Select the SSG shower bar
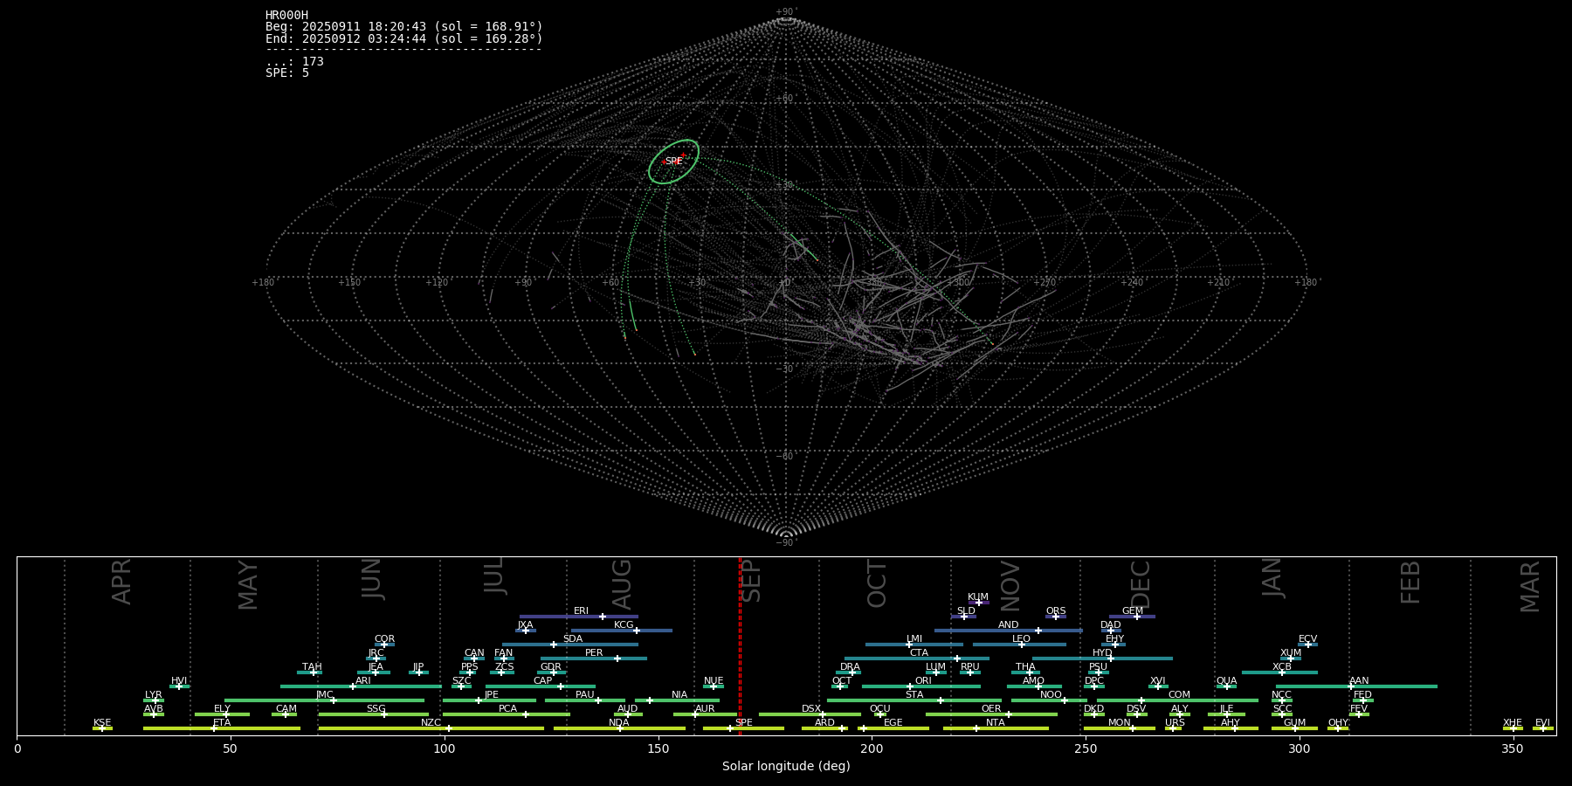Viewport: 1572px width, 786px height. click(374, 714)
